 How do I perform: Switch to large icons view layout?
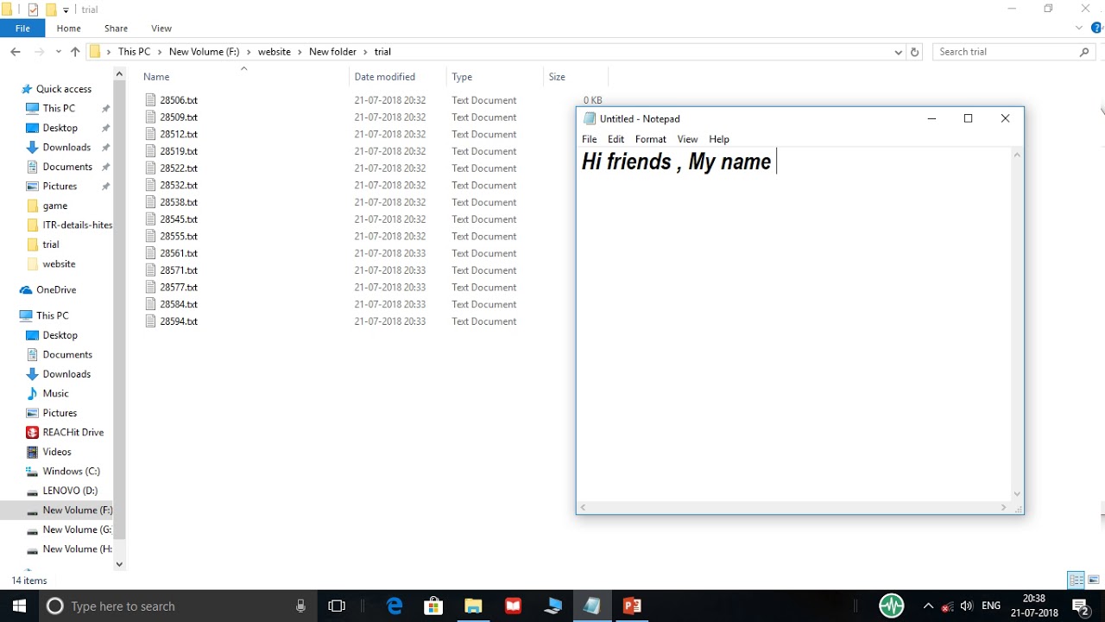pyautogui.click(x=1094, y=580)
